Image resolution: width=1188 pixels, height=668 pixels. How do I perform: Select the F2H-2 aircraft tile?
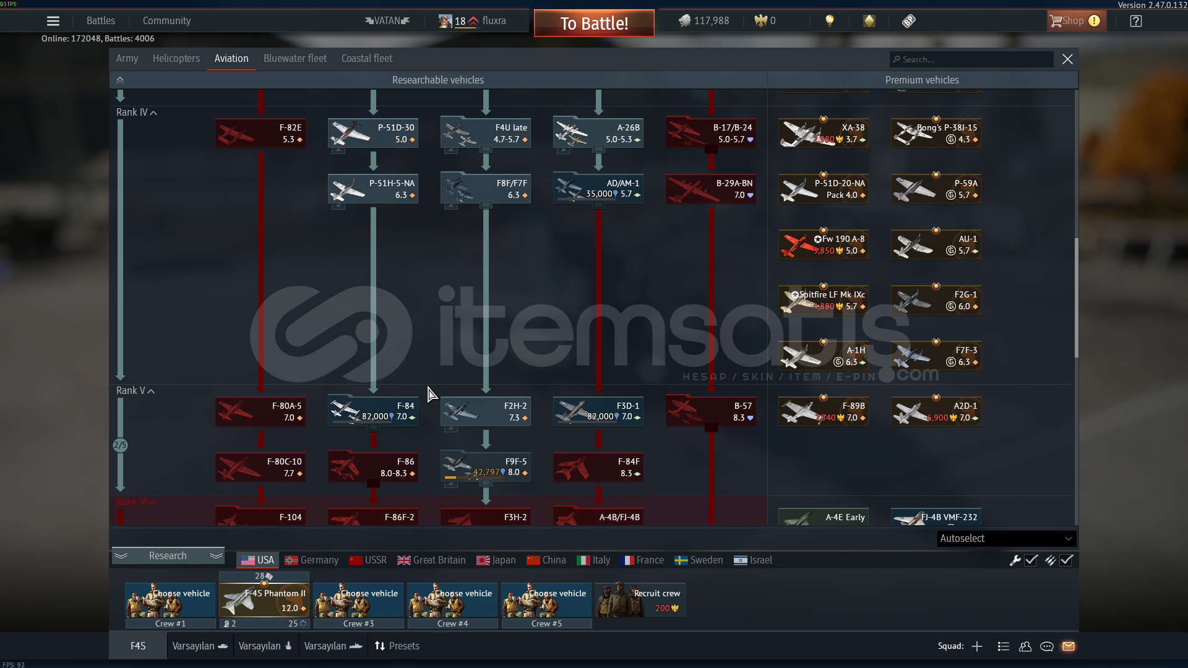click(486, 411)
